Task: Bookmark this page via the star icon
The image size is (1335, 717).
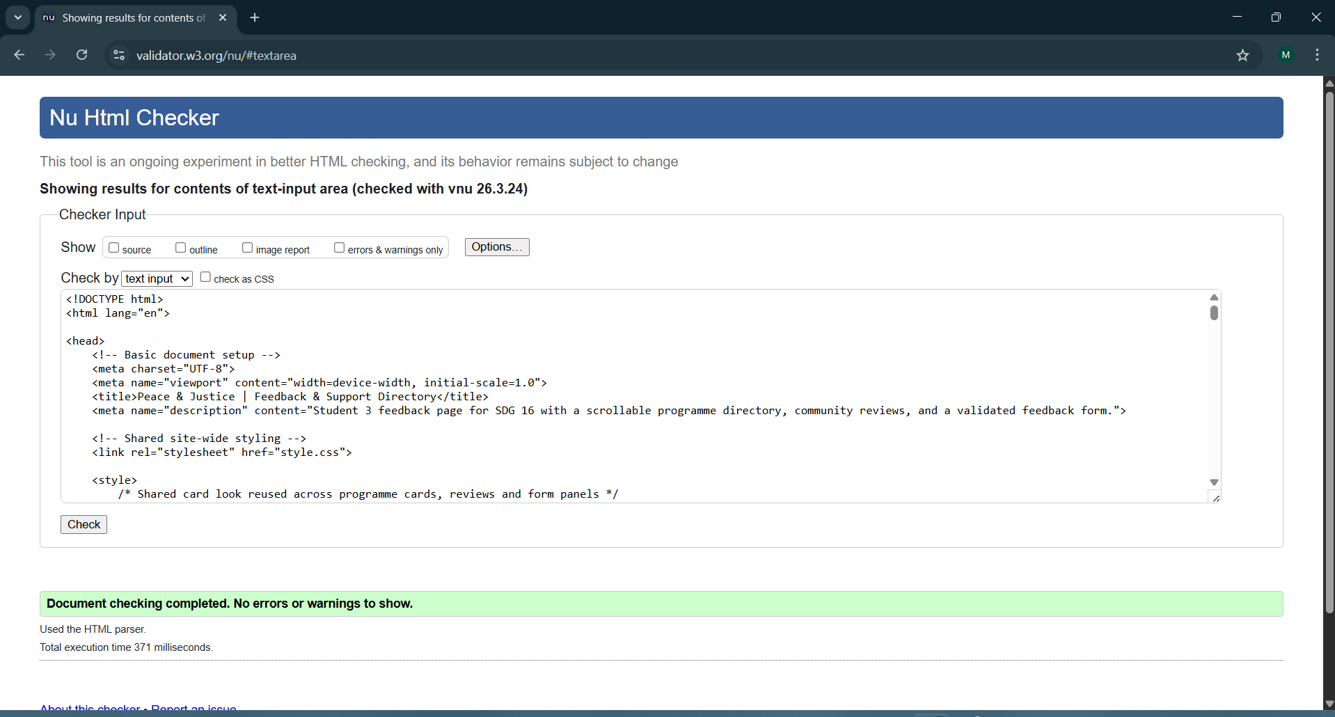Action: (1243, 55)
